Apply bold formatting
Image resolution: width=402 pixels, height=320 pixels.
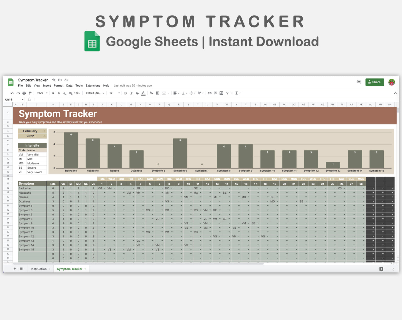[125, 93]
